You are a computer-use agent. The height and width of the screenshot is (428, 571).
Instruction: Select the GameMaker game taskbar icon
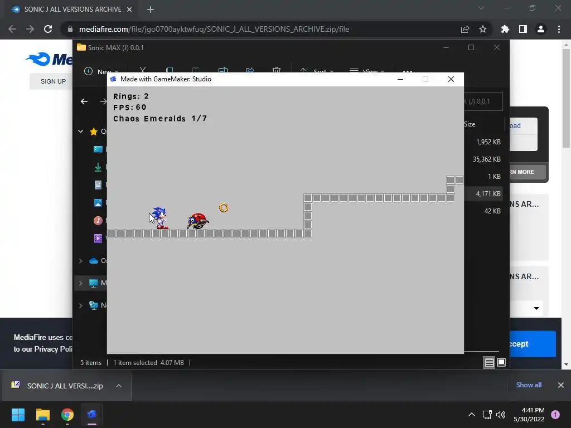[92, 415]
